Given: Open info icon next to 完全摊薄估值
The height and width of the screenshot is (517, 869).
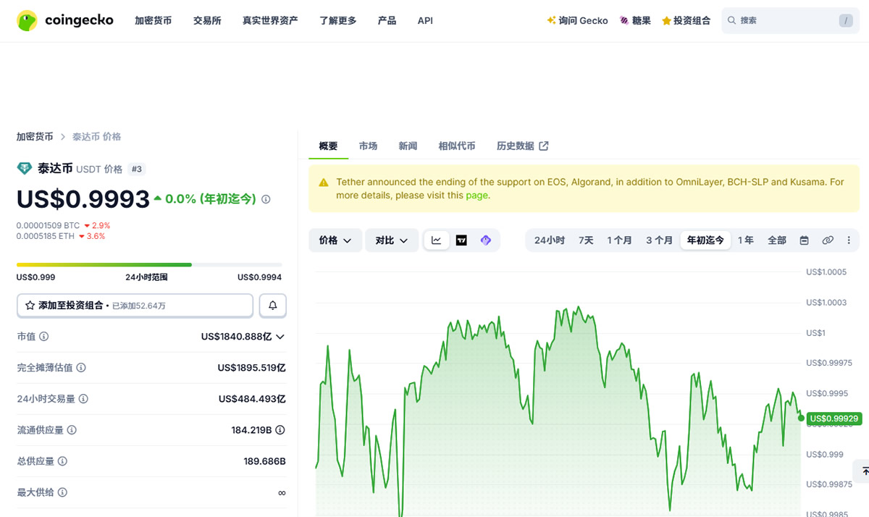Looking at the screenshot, I should [81, 368].
